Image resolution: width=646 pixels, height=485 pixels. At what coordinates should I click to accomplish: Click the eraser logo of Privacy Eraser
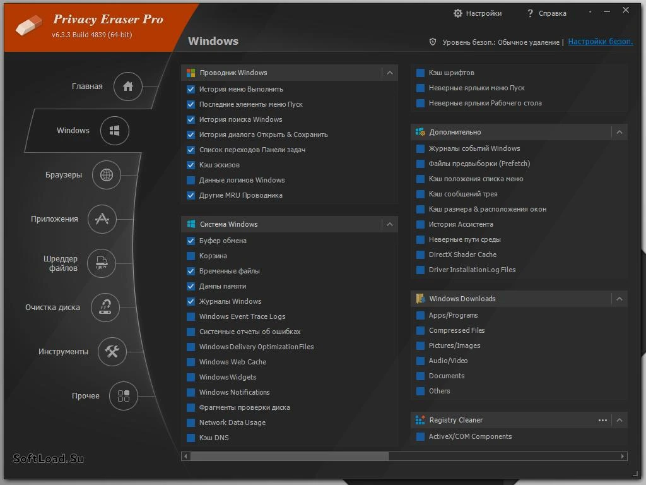29,25
